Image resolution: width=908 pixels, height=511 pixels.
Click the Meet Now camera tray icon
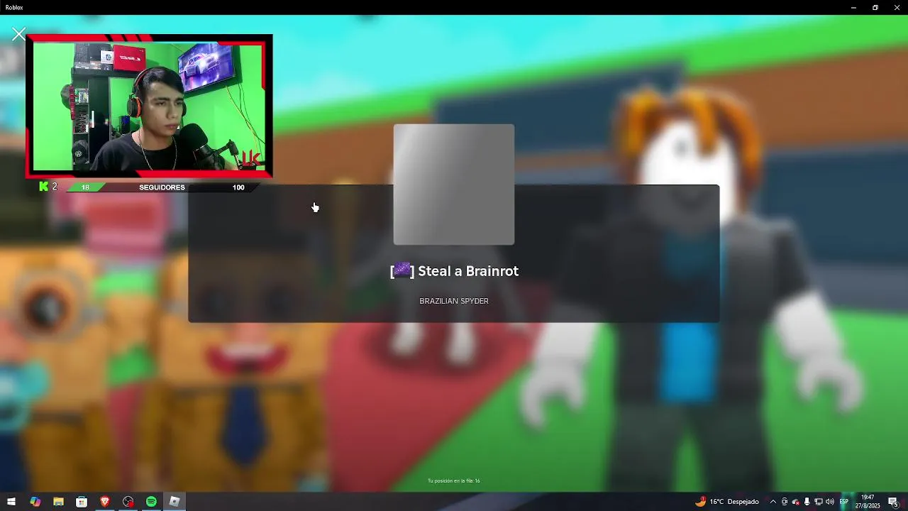click(x=784, y=502)
